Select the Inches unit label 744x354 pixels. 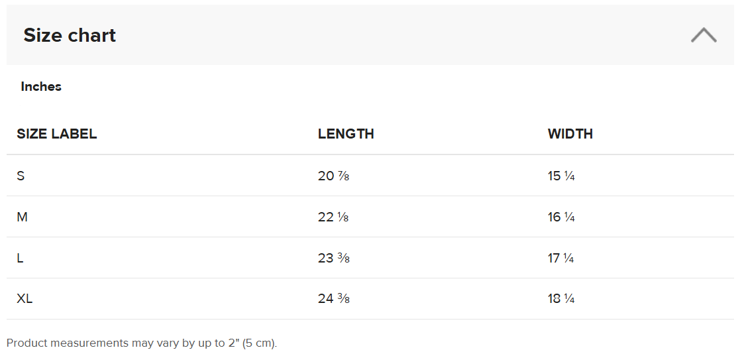pyautogui.click(x=41, y=87)
